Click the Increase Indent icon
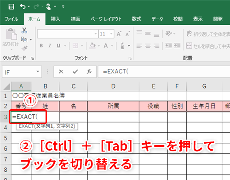Image resolution: width=230 pixels, height=180 pixels. tap(177, 45)
